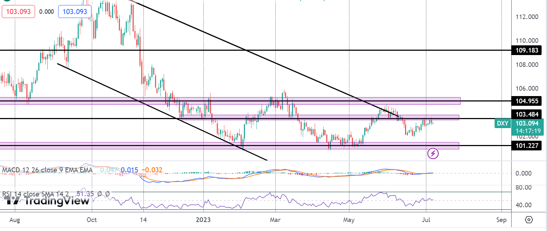This screenshot has height=231, width=547.
Task: Click the red 103.093 sell price box
Action: 18,12
